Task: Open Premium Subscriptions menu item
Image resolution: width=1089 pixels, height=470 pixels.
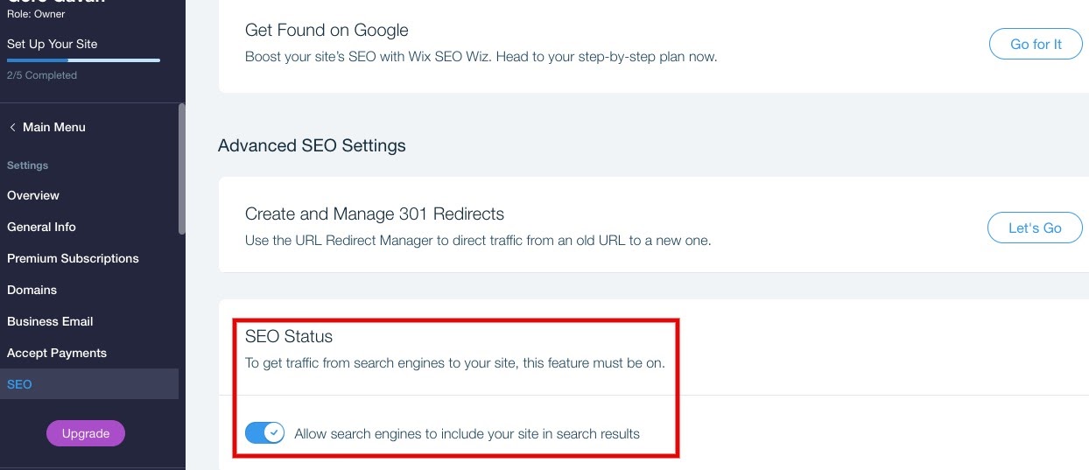Action: (73, 258)
